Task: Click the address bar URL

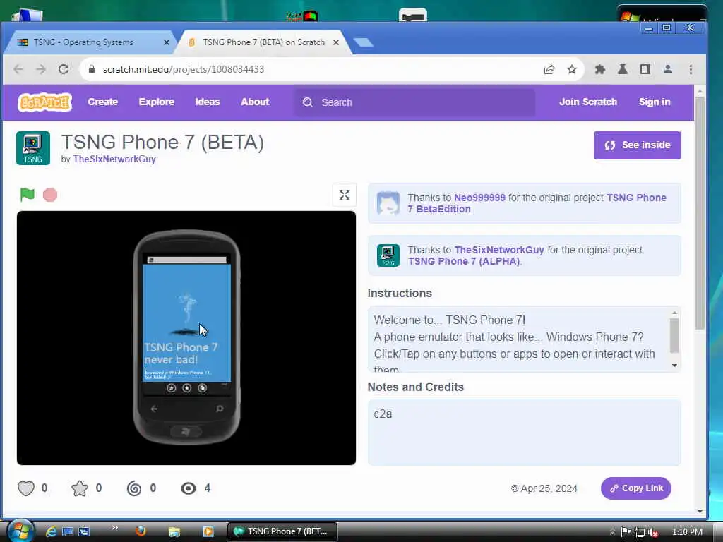Action: point(184,69)
